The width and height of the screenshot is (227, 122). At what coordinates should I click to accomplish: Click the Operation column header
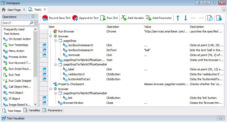click(125, 27)
